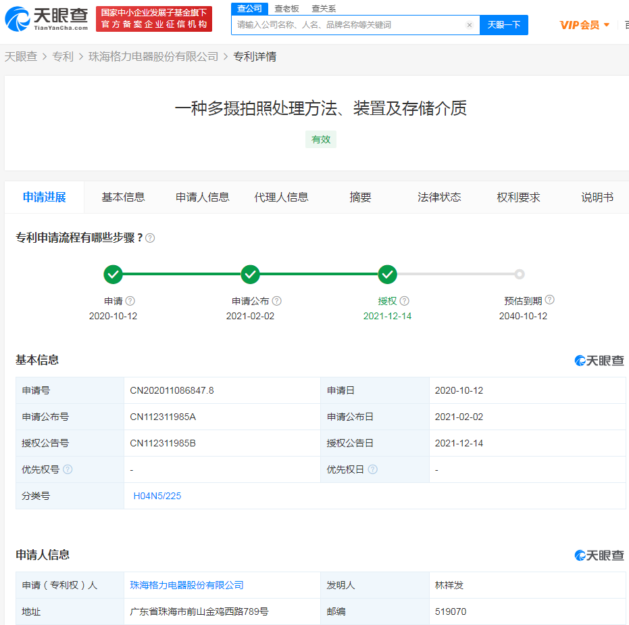Click the 有效 status badge

coord(321,139)
